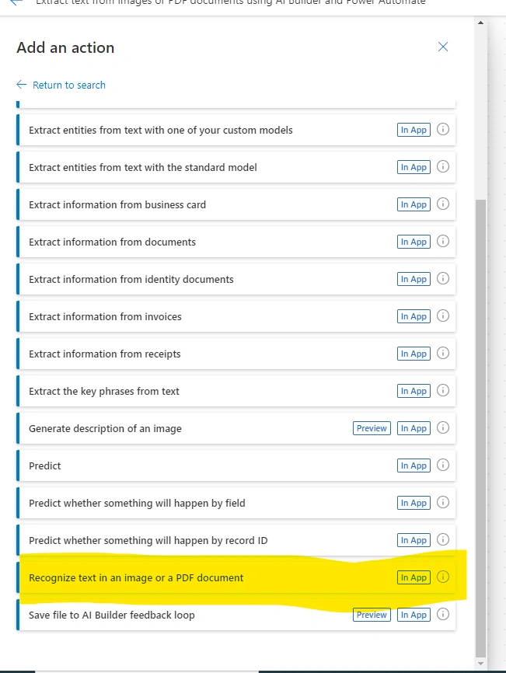Image resolution: width=506 pixels, height=673 pixels.
Task: Click In App badge on Predict by field row
Action: [x=414, y=503]
